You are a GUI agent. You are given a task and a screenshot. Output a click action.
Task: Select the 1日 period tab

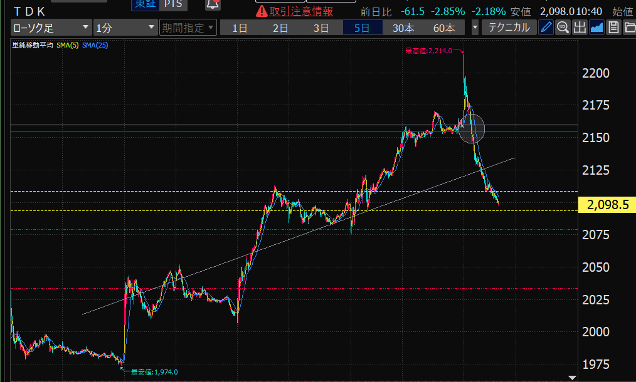point(239,28)
